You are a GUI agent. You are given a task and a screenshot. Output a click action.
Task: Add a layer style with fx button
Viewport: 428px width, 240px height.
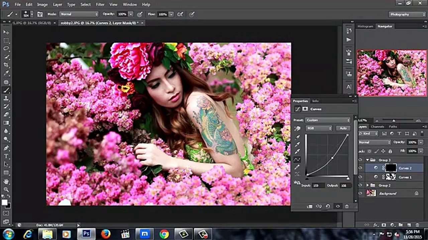point(376,225)
